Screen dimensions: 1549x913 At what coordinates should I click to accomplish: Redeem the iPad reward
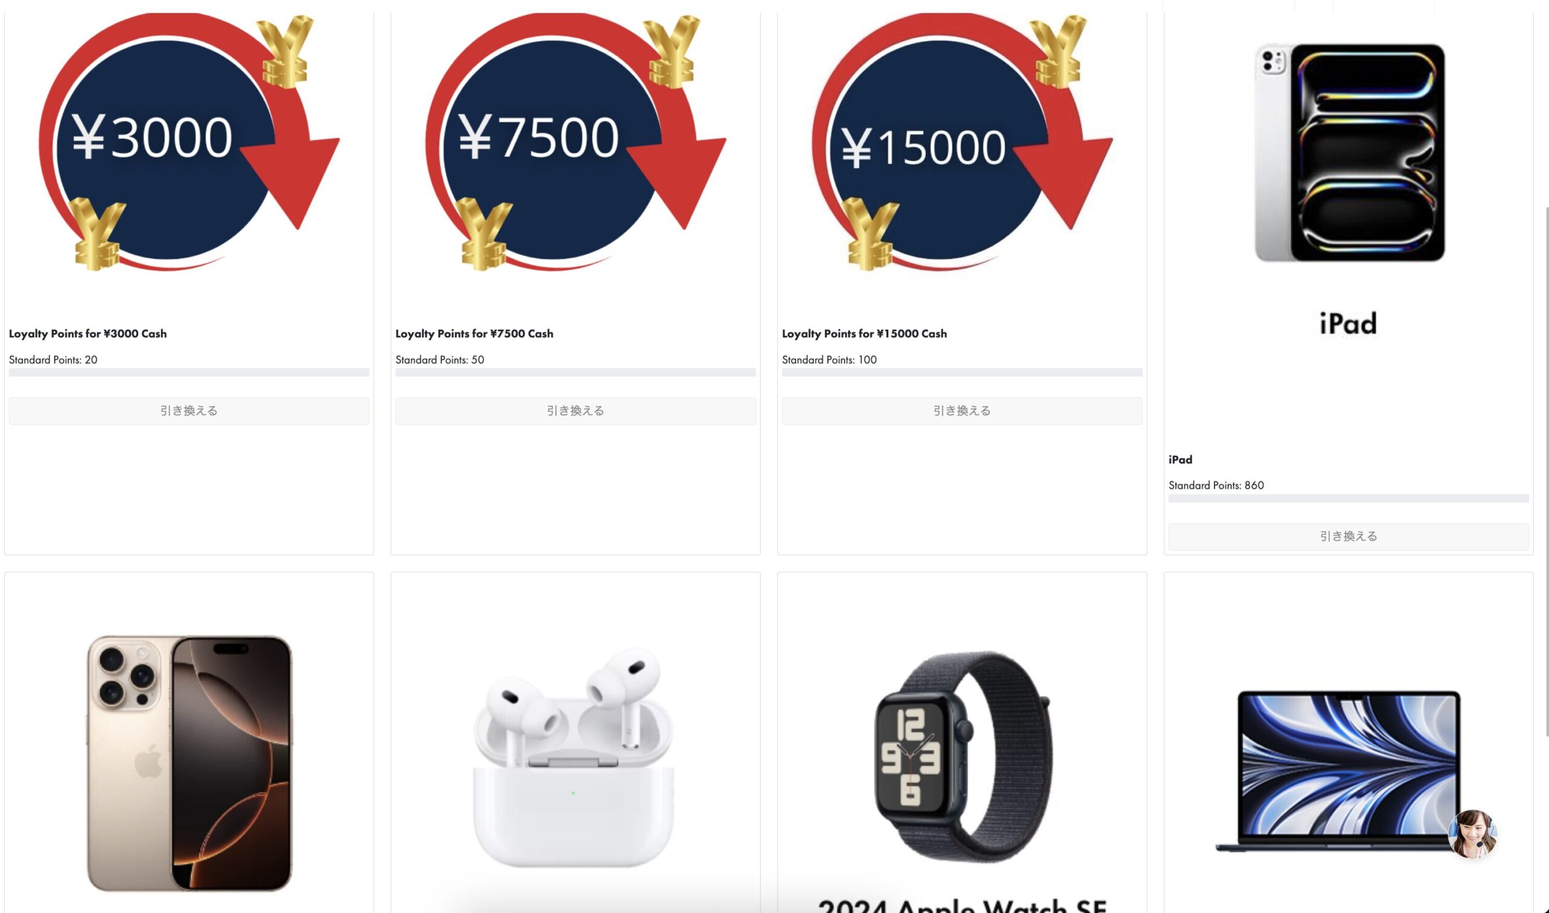tap(1349, 537)
